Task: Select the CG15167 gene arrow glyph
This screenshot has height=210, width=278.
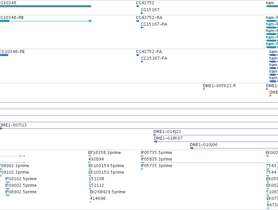Action: click(x=142, y=13)
